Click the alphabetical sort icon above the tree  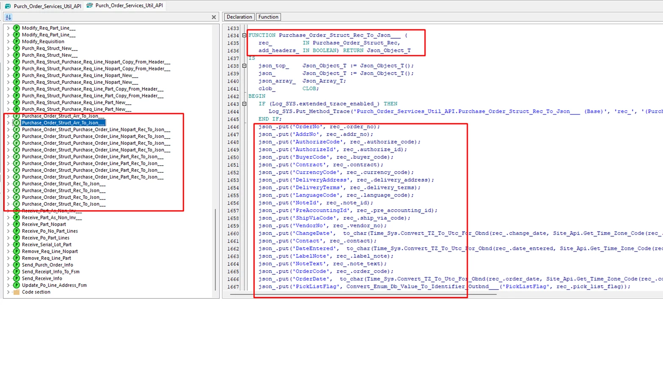8,17
